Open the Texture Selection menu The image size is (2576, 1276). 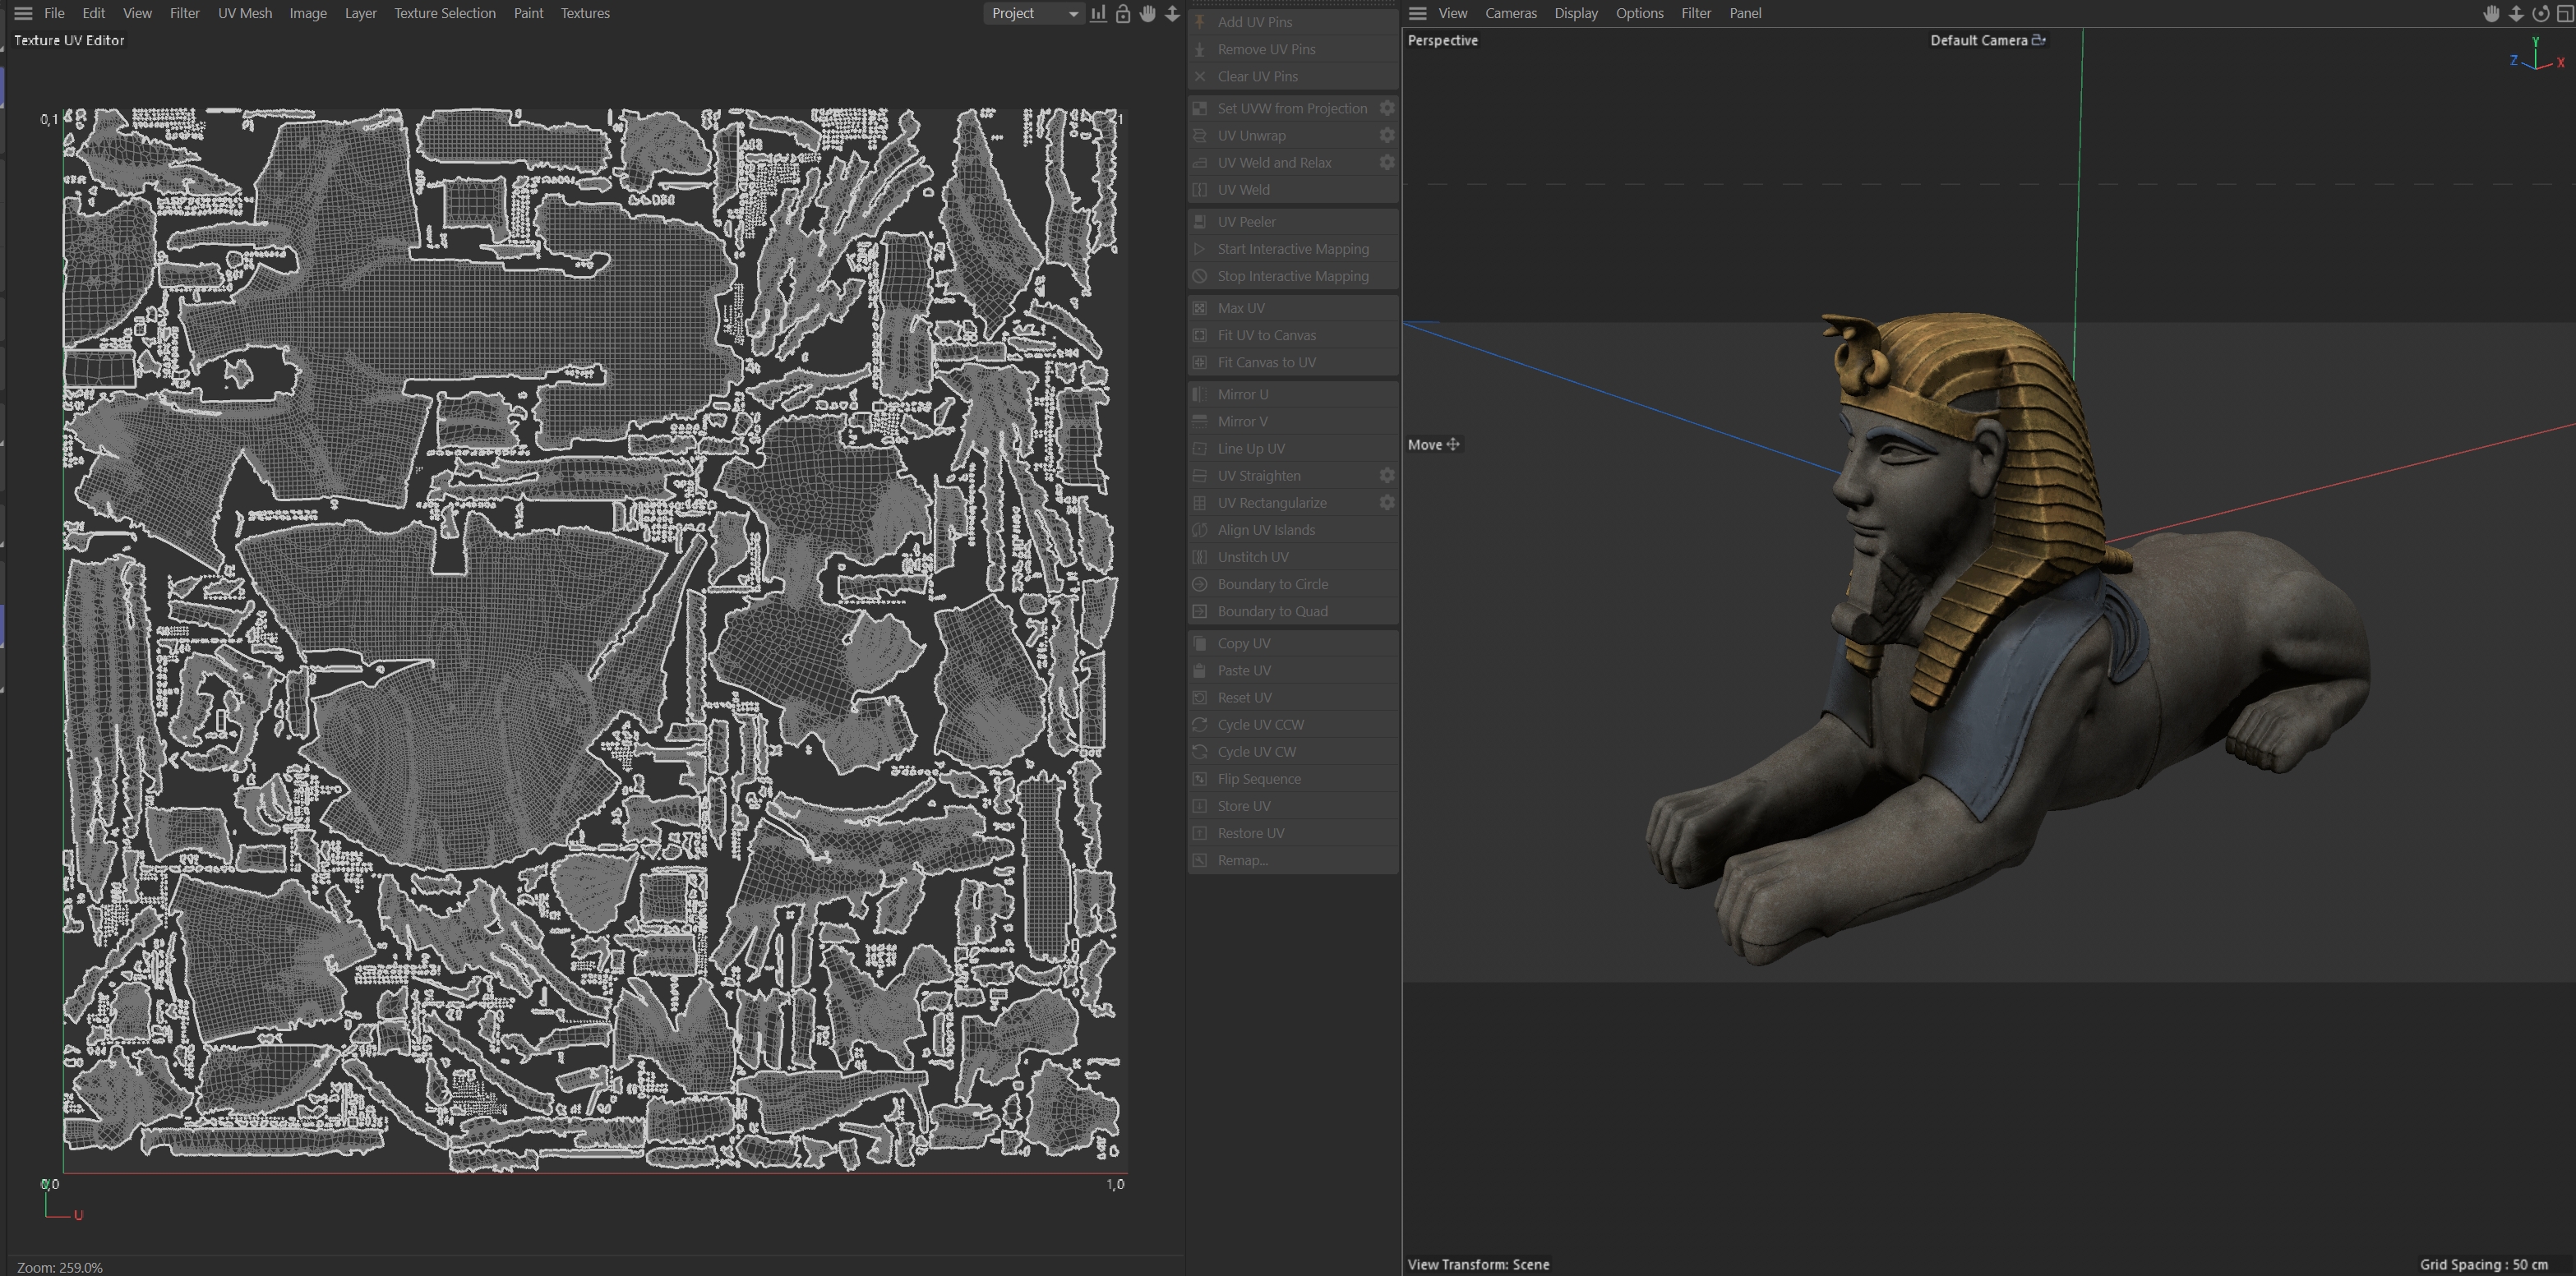pyautogui.click(x=444, y=13)
